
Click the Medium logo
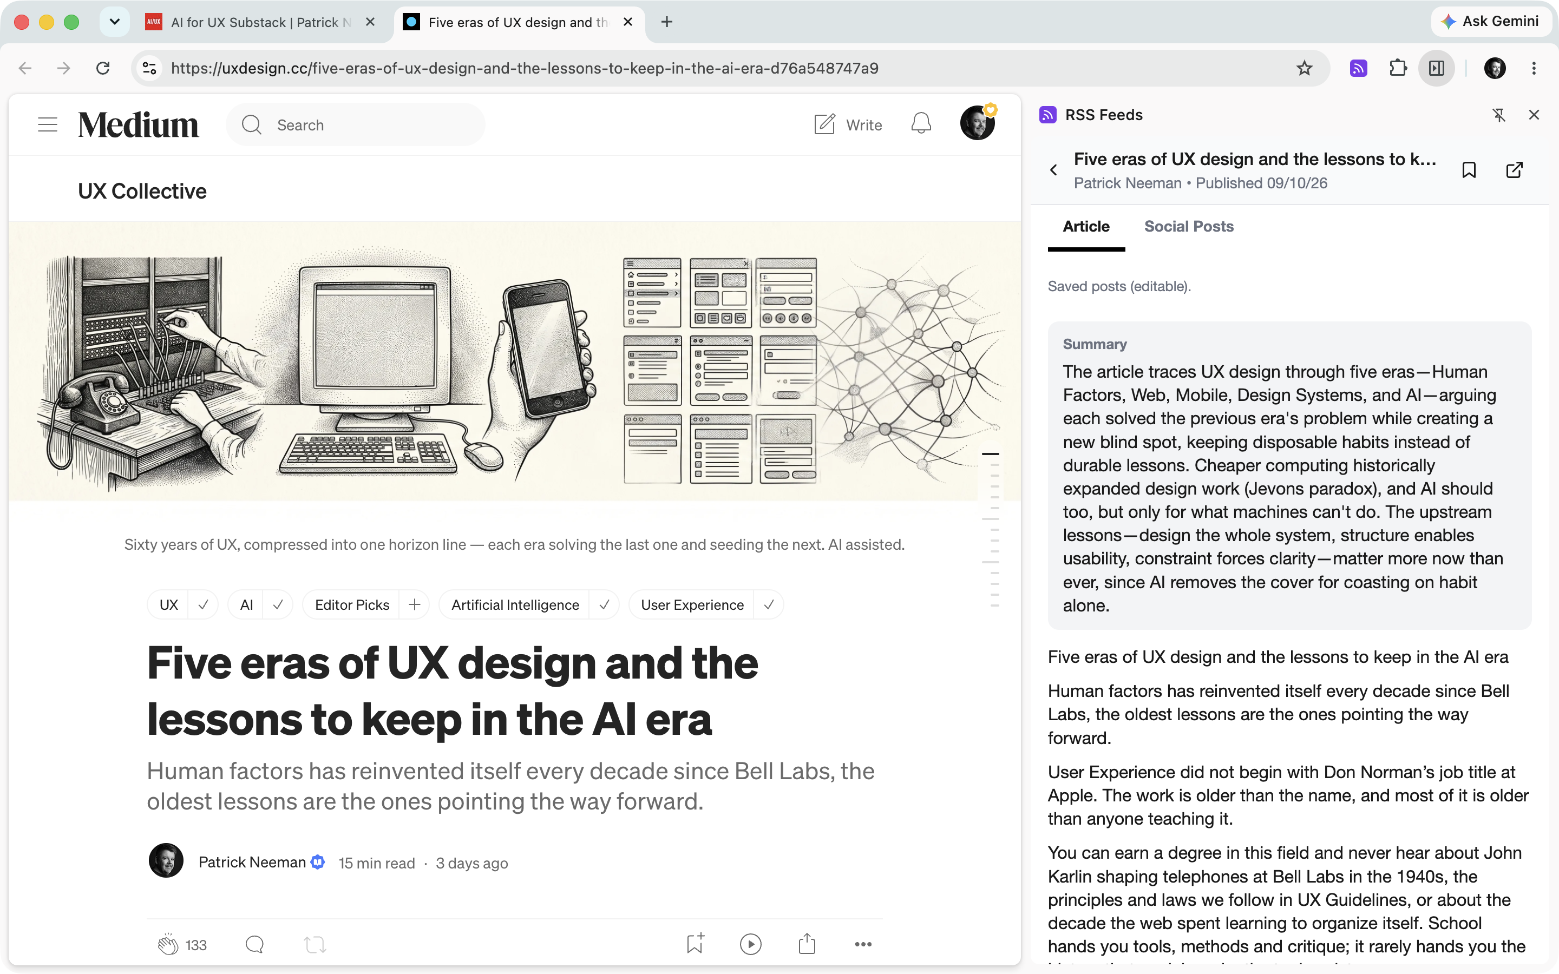[138, 125]
